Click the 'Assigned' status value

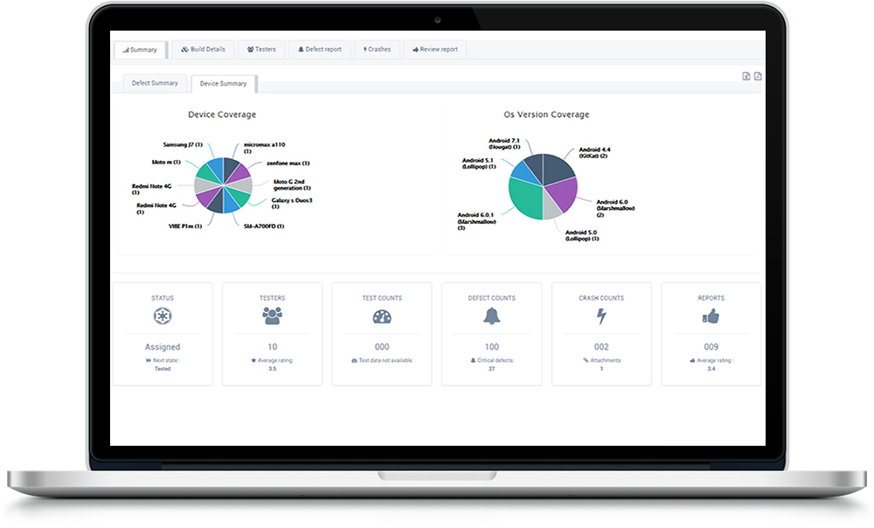coord(163,347)
